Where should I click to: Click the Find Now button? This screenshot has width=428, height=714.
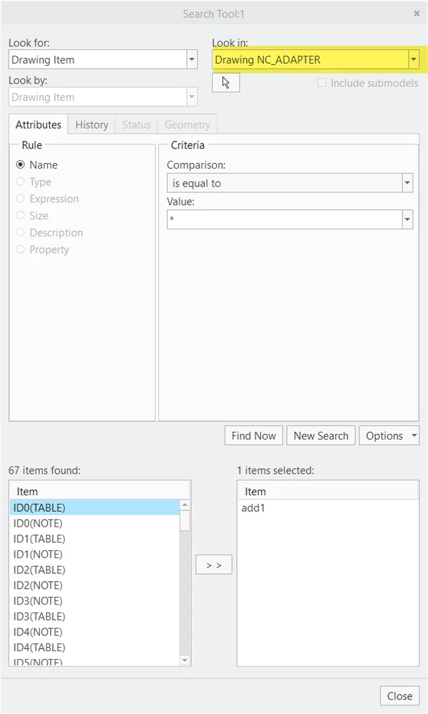(x=253, y=436)
